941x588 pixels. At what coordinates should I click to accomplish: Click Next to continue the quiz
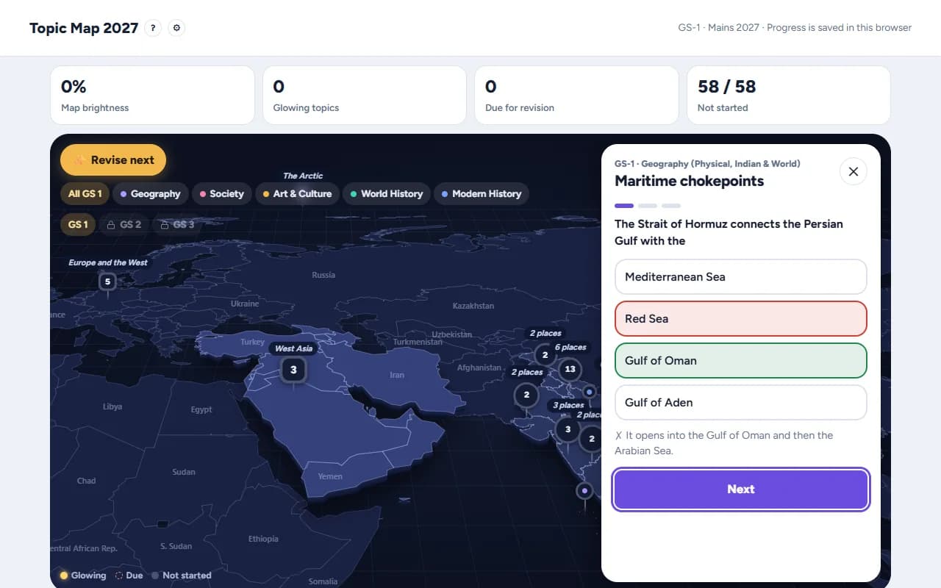pyautogui.click(x=740, y=490)
